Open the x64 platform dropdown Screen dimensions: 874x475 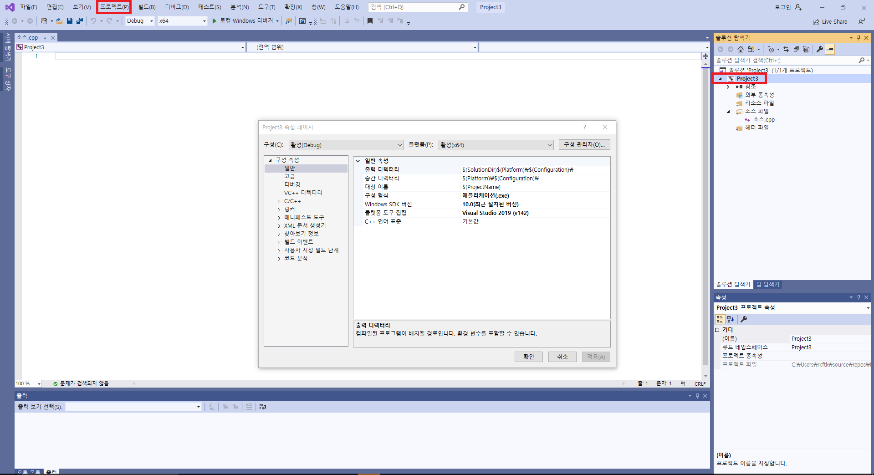[182, 21]
